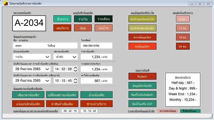Screen dimensions: 214x120
Task: Choose the dark green รายเดือน button
Action: point(104,19)
